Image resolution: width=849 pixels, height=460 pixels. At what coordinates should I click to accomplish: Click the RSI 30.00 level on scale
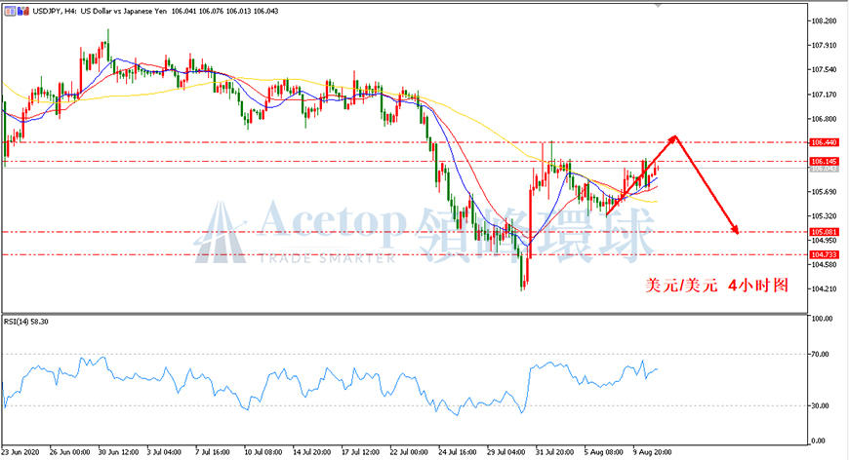821,405
